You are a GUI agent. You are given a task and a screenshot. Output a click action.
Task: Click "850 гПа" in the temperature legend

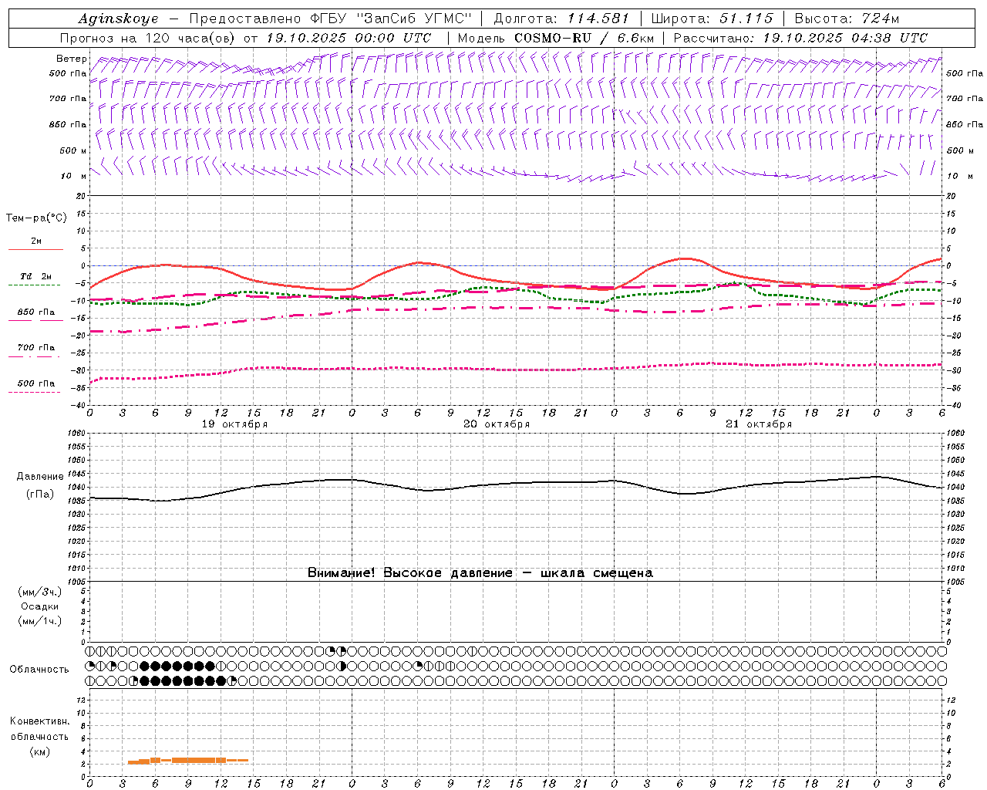(x=36, y=312)
